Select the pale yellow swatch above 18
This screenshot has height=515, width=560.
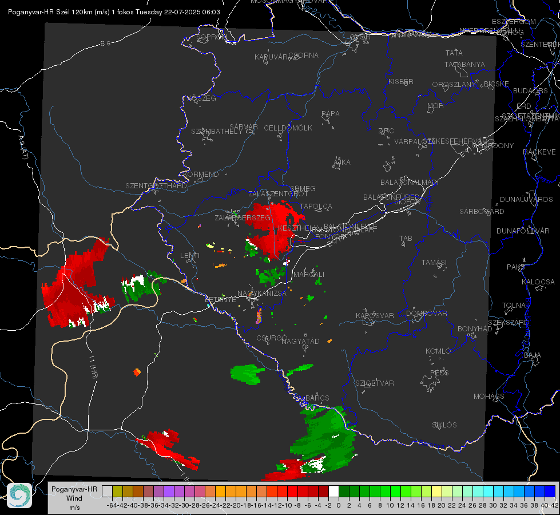click(437, 491)
